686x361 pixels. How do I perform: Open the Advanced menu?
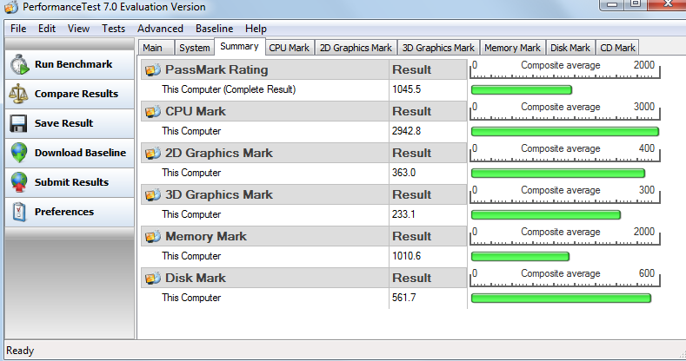(x=160, y=29)
